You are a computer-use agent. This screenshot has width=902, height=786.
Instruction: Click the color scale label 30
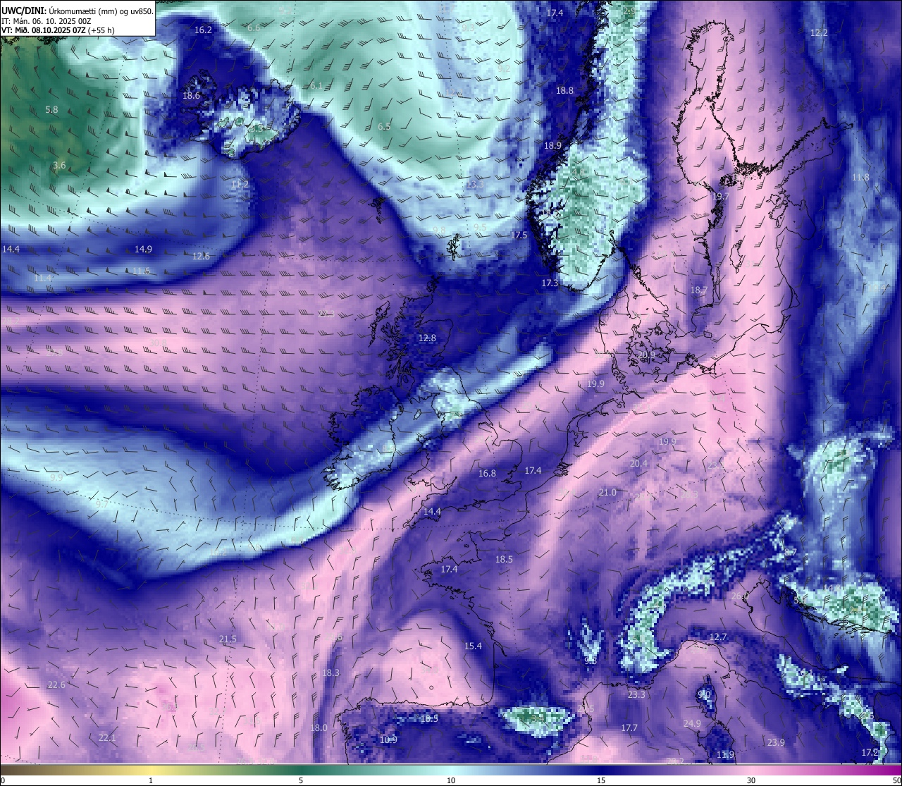751,780
